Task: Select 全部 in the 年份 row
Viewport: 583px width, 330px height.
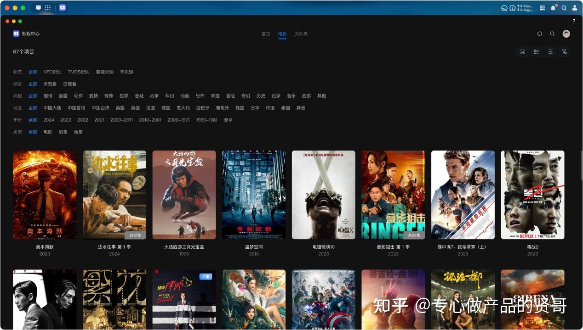Action: 33,120
